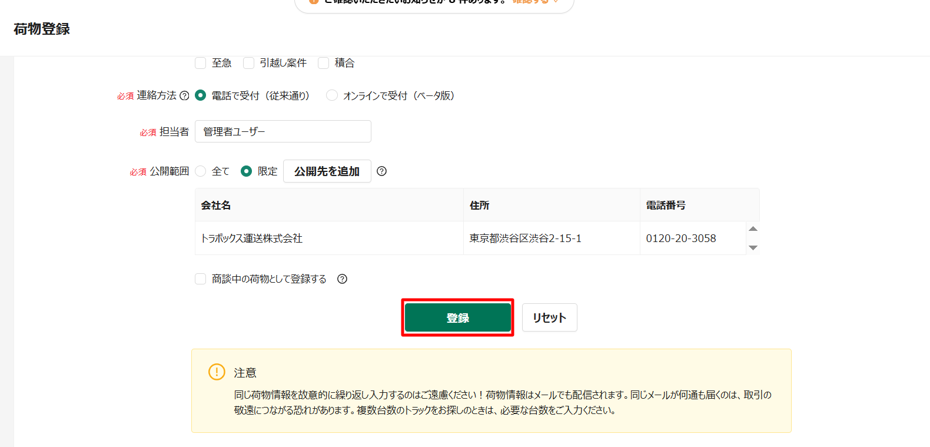930x447 pixels.
Task: Click help icon next to 商談中の荷物として登録する
Action: click(342, 279)
